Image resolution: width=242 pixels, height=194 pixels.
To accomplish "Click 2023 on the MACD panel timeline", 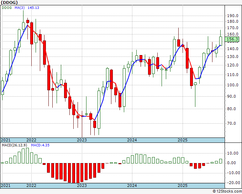I will click(x=82, y=185).
